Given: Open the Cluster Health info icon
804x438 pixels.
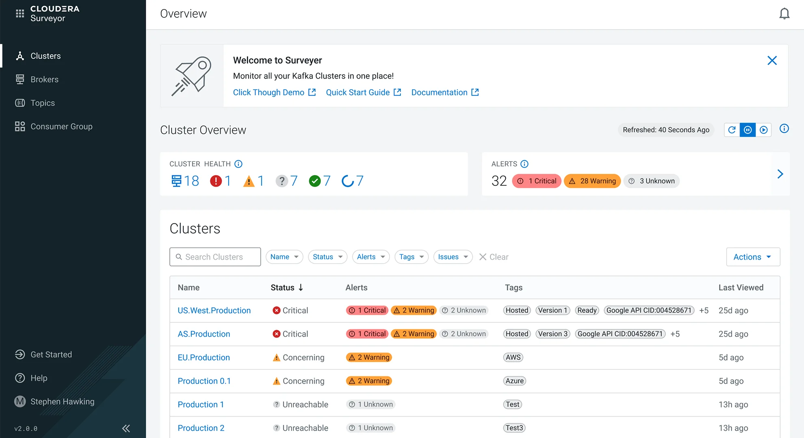Looking at the screenshot, I should (238, 164).
